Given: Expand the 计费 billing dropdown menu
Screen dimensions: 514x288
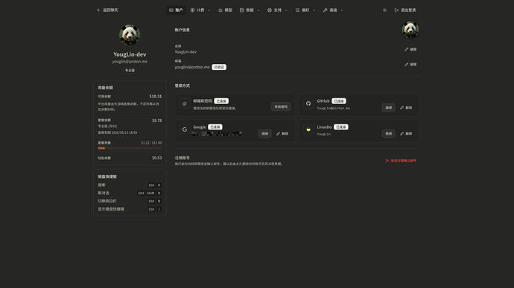Looking at the screenshot, I should (x=200, y=10).
